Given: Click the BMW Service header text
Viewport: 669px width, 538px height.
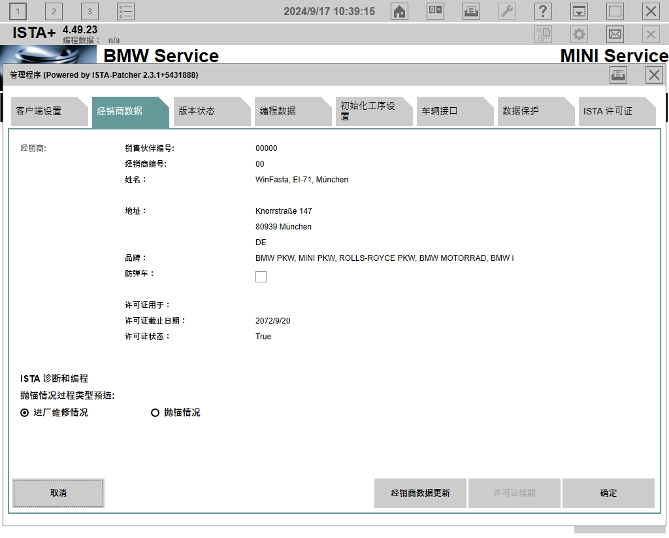Looking at the screenshot, I should tap(161, 56).
